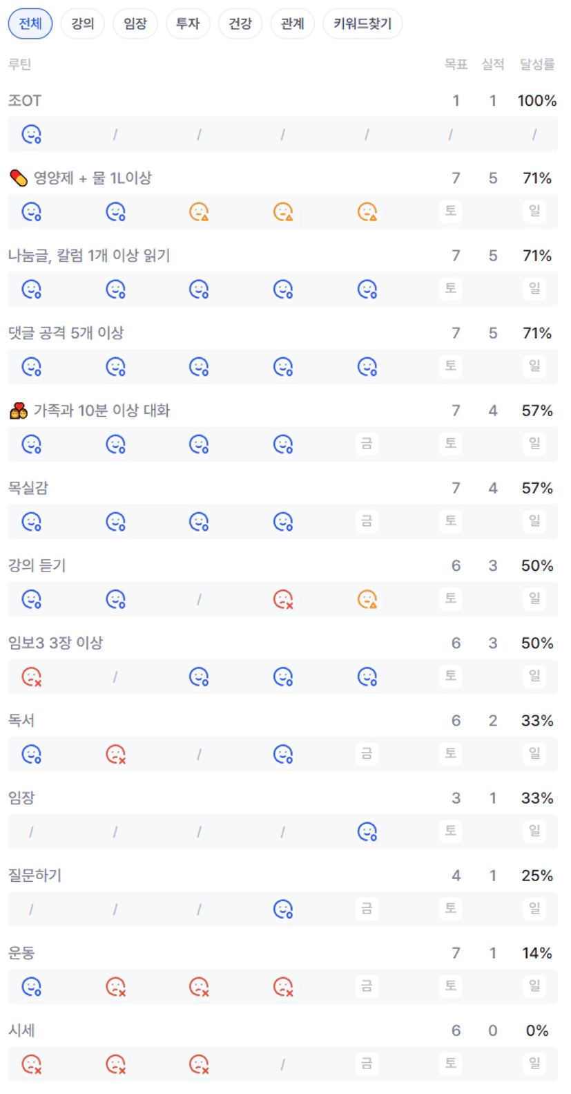
Task: Click the red failed face in 강의 듣기 row
Action: [x=283, y=599]
